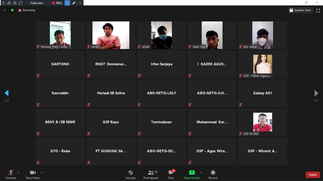
Task: Click muted mic icon on KARTONO tile
Action: (38, 76)
